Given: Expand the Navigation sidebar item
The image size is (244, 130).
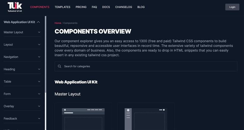Looking at the screenshot, I should point(22,57).
